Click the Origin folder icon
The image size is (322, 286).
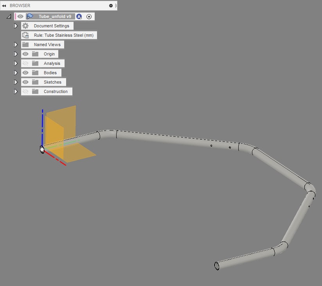pyautogui.click(x=35, y=54)
